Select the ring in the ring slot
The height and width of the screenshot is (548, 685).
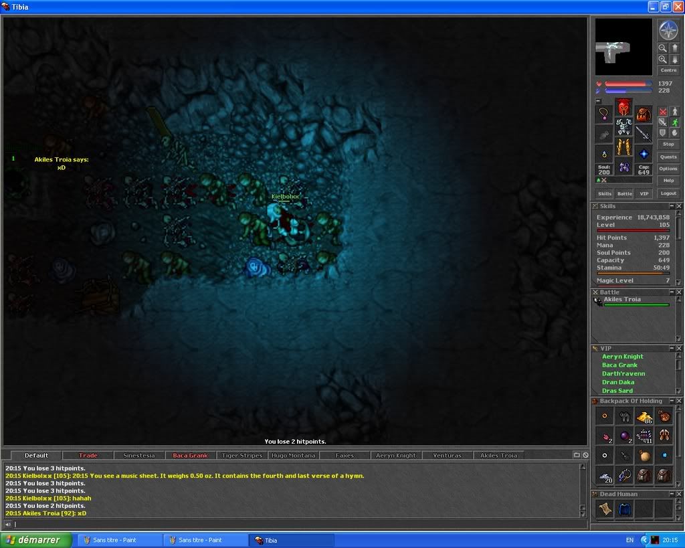coord(604,155)
